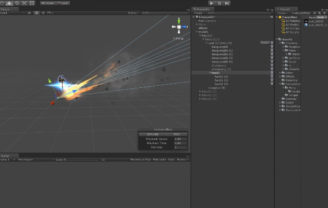The width and height of the screenshot is (328, 208).
Task: Toggle 2D mode in Scene view
Action: [x=29, y=13]
